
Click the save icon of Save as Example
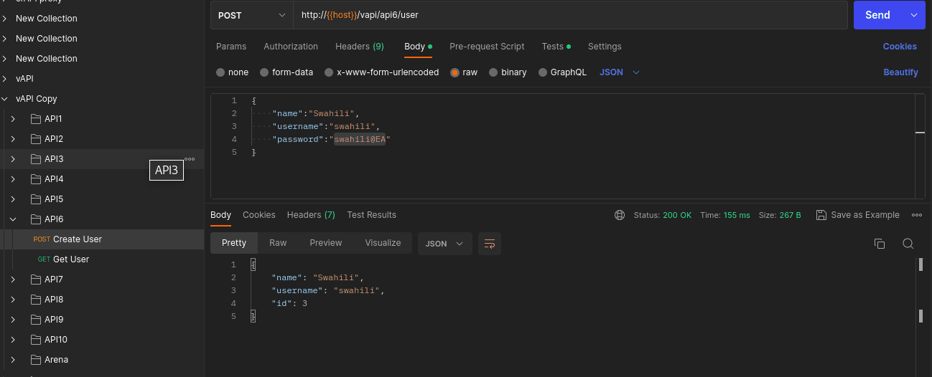point(821,215)
